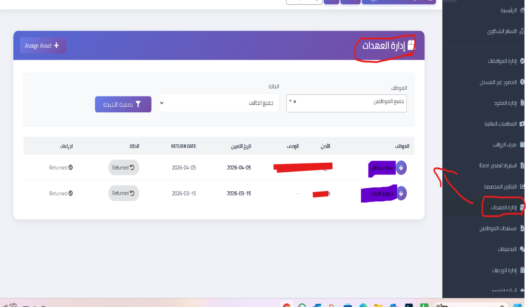Click the circled إدارة العهدات sidebar icon
The image size is (526, 307).
(522, 207)
